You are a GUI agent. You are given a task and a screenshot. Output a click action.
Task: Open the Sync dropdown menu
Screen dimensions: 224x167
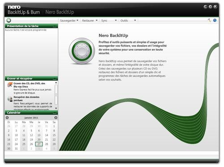coord(109,21)
